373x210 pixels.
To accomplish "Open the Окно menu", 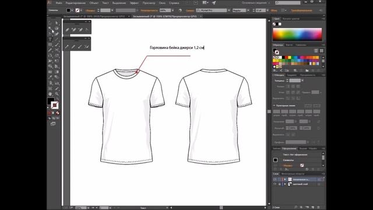I will pyautogui.click(x=162, y=3).
